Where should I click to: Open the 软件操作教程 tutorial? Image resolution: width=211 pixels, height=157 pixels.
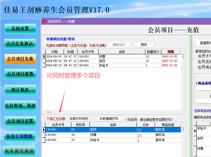[19, 151]
